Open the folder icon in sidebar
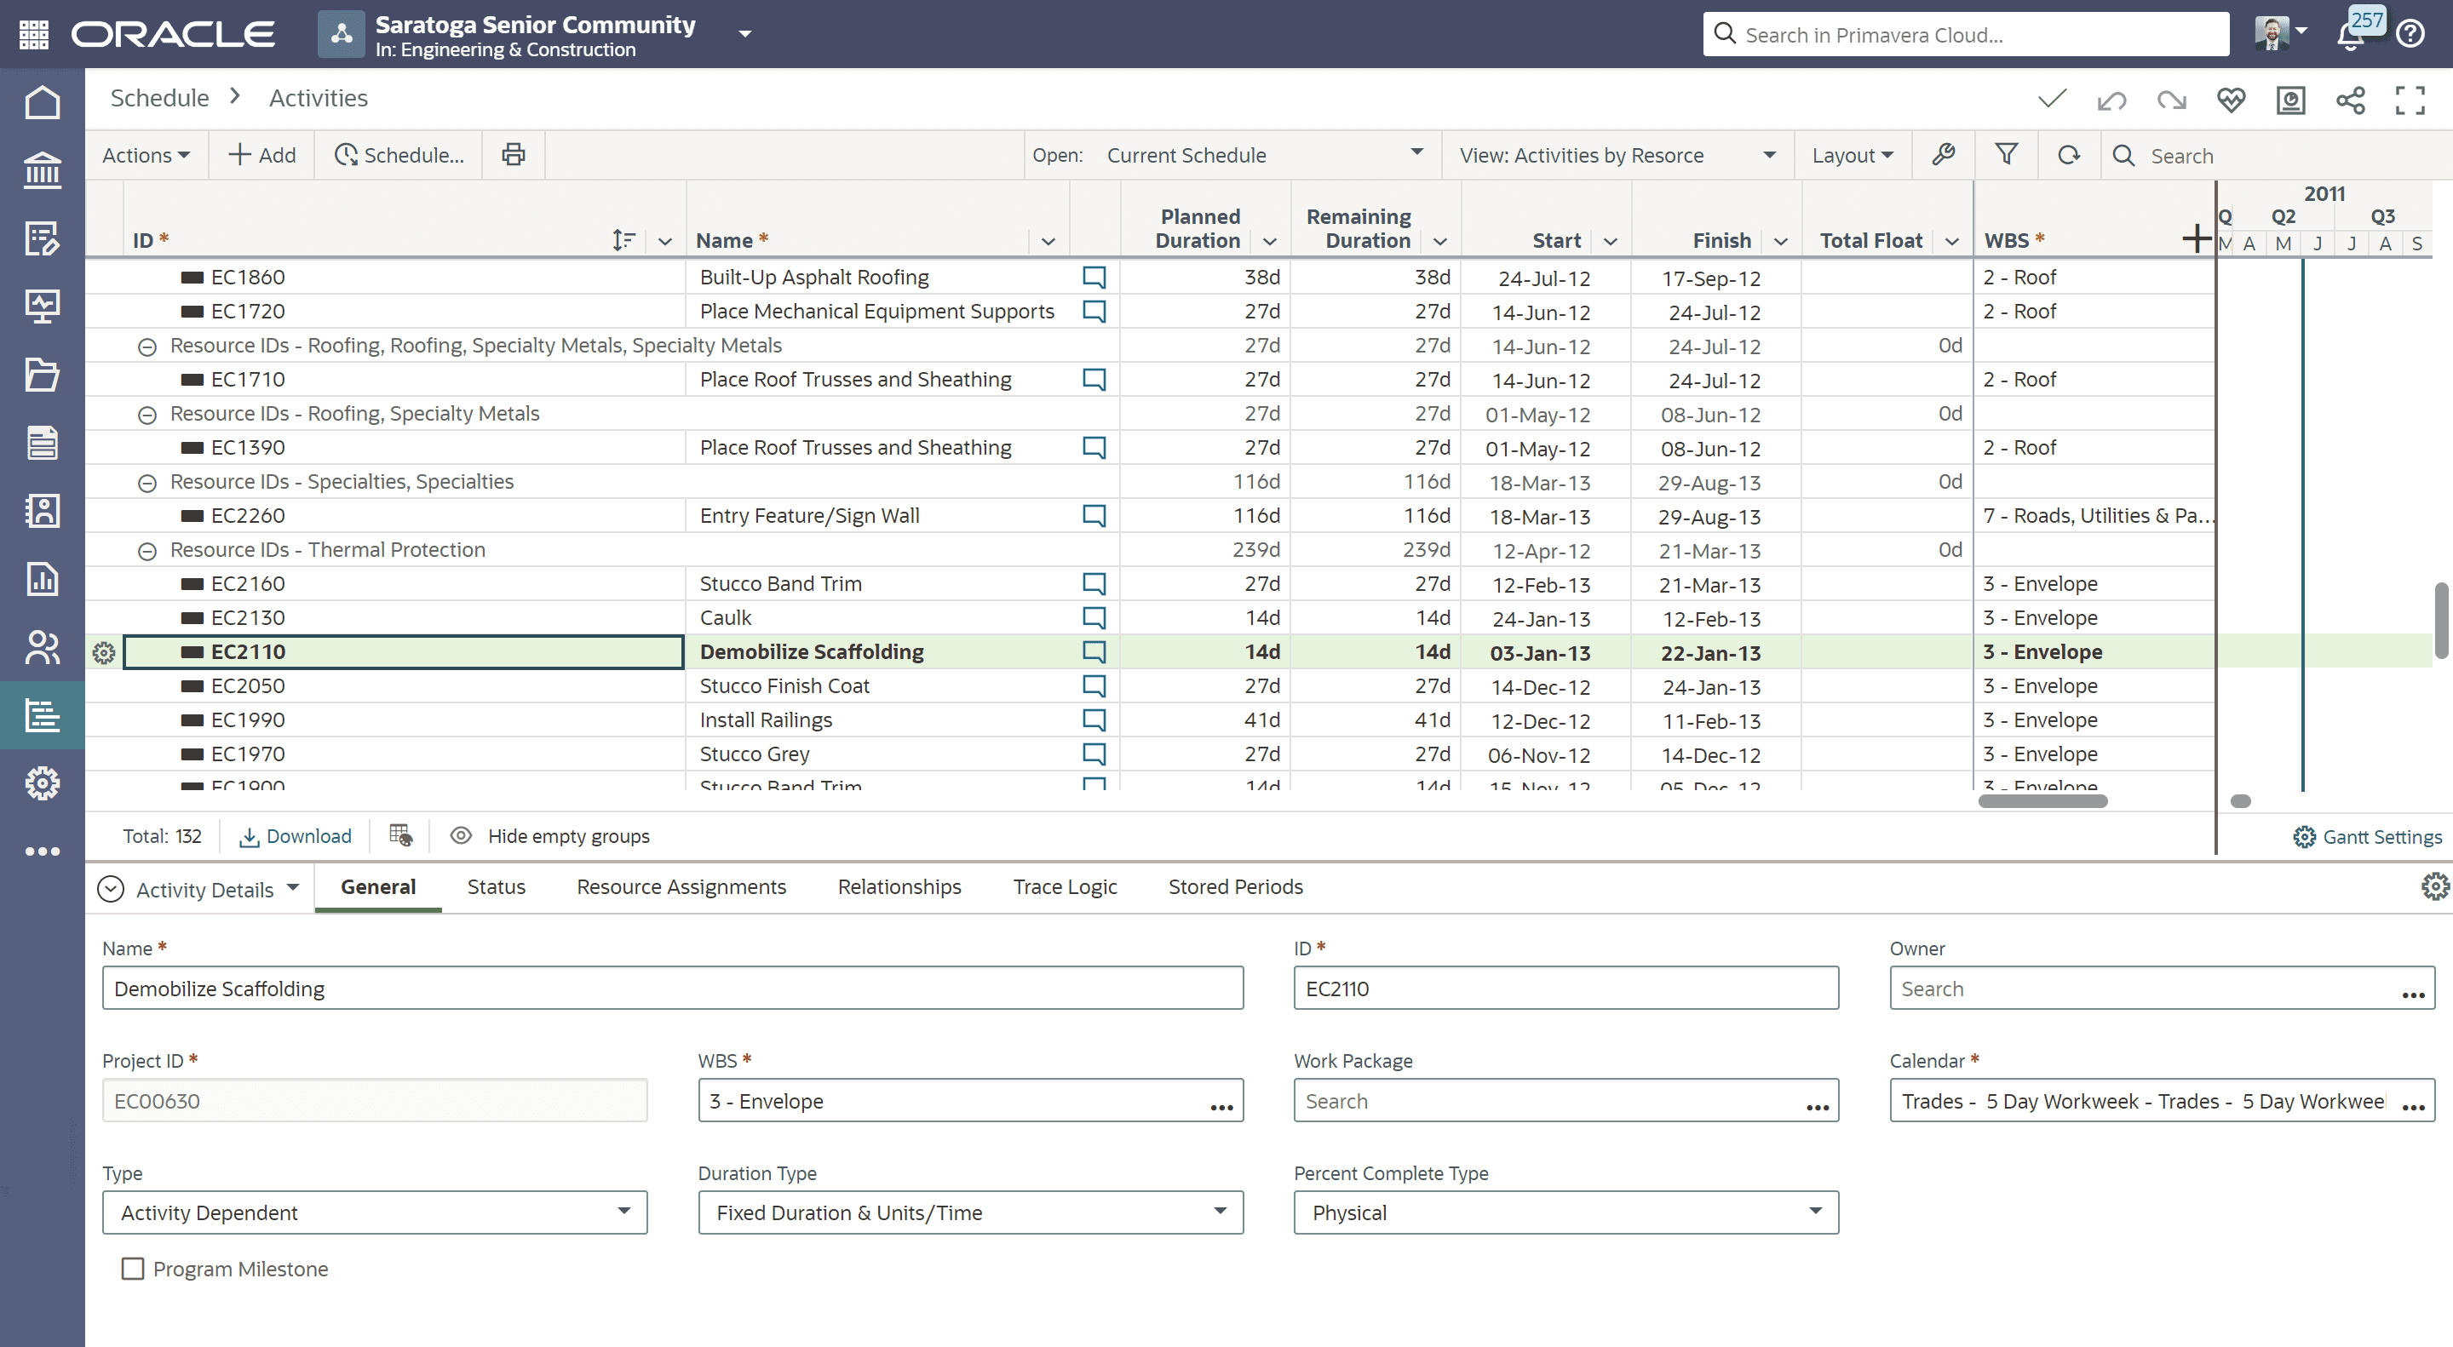Image resolution: width=2453 pixels, height=1347 pixels. click(x=42, y=374)
